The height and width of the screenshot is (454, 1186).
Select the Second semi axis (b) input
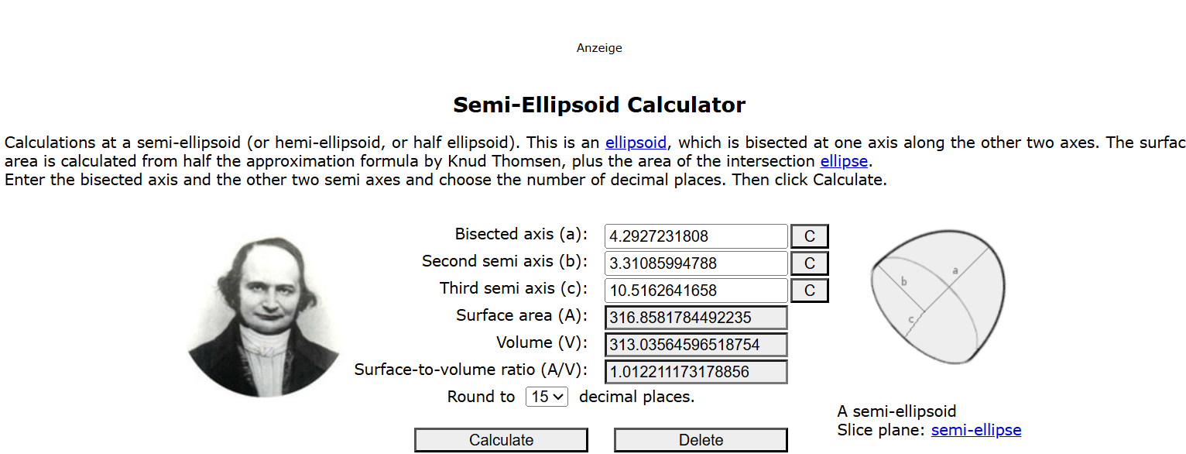coord(696,263)
